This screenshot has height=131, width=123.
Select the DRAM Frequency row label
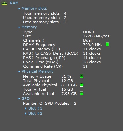pos(39,45)
